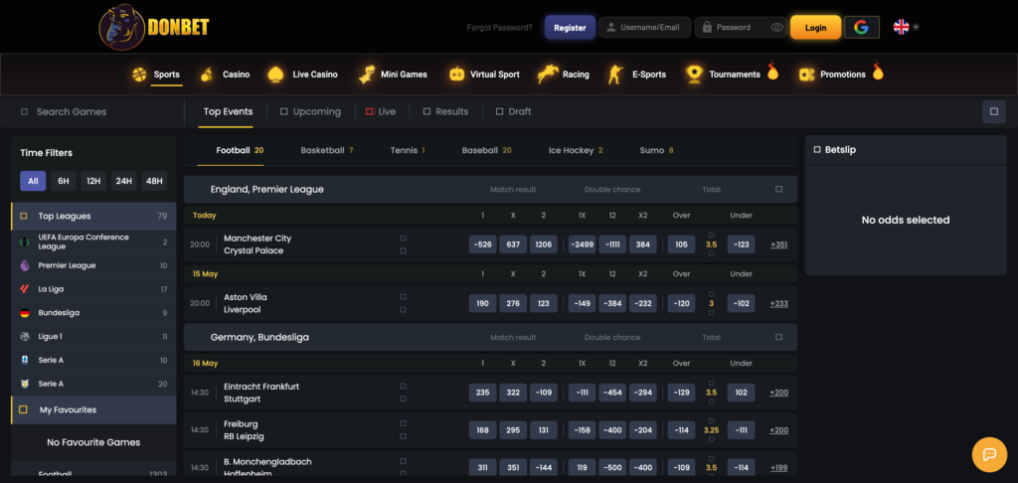Switch to Upcoming tab

(x=310, y=111)
